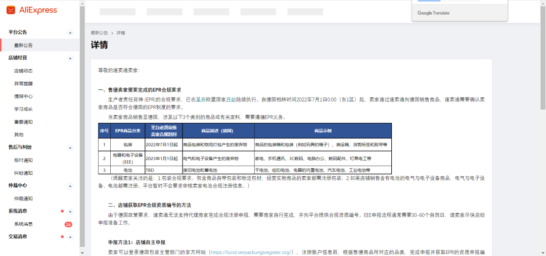Open 纠纷通知 sidebar item
This screenshot has height=256, width=546.
(23, 173)
